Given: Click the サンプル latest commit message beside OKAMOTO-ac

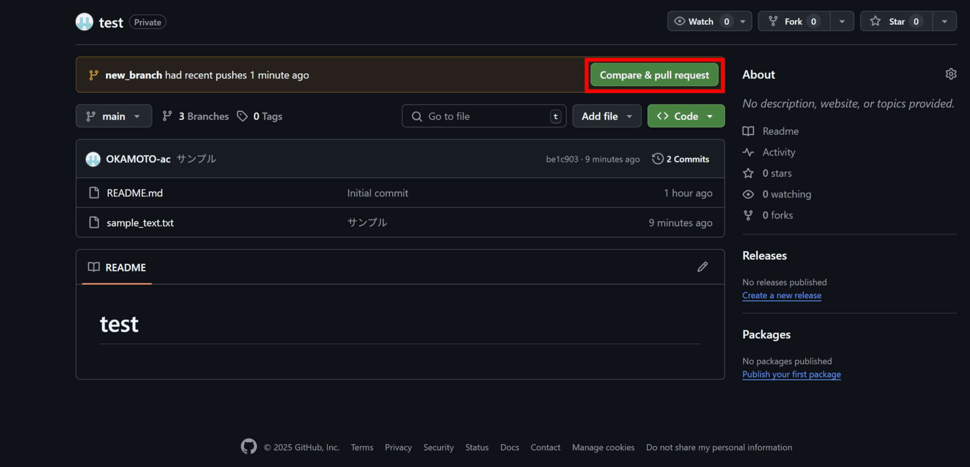Looking at the screenshot, I should (196, 159).
